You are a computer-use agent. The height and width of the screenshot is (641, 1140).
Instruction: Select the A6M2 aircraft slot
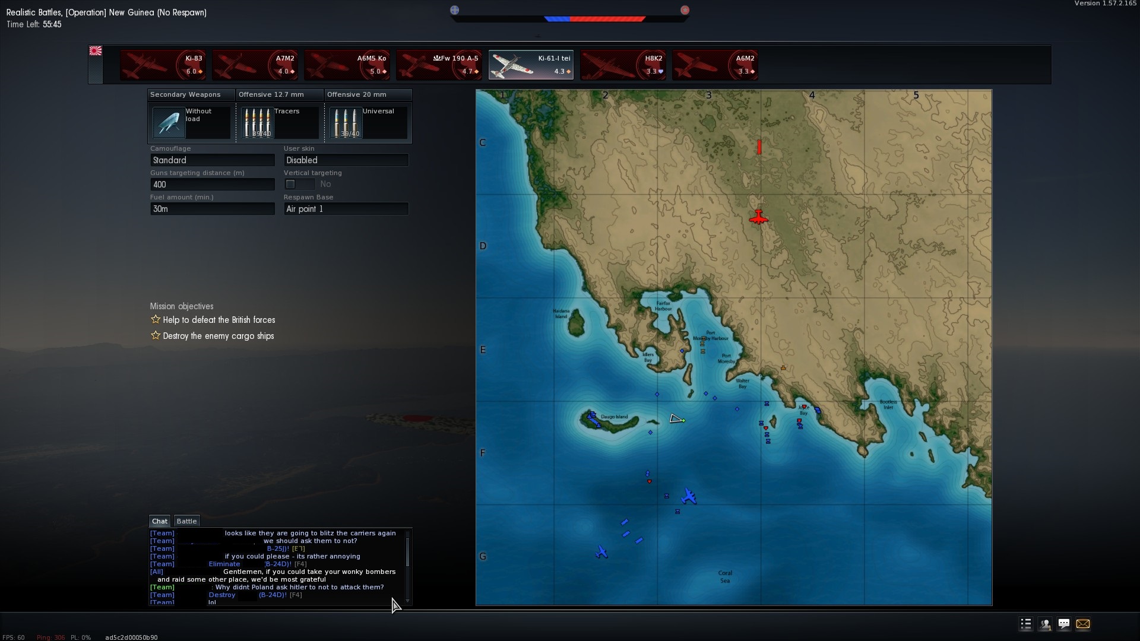(715, 65)
